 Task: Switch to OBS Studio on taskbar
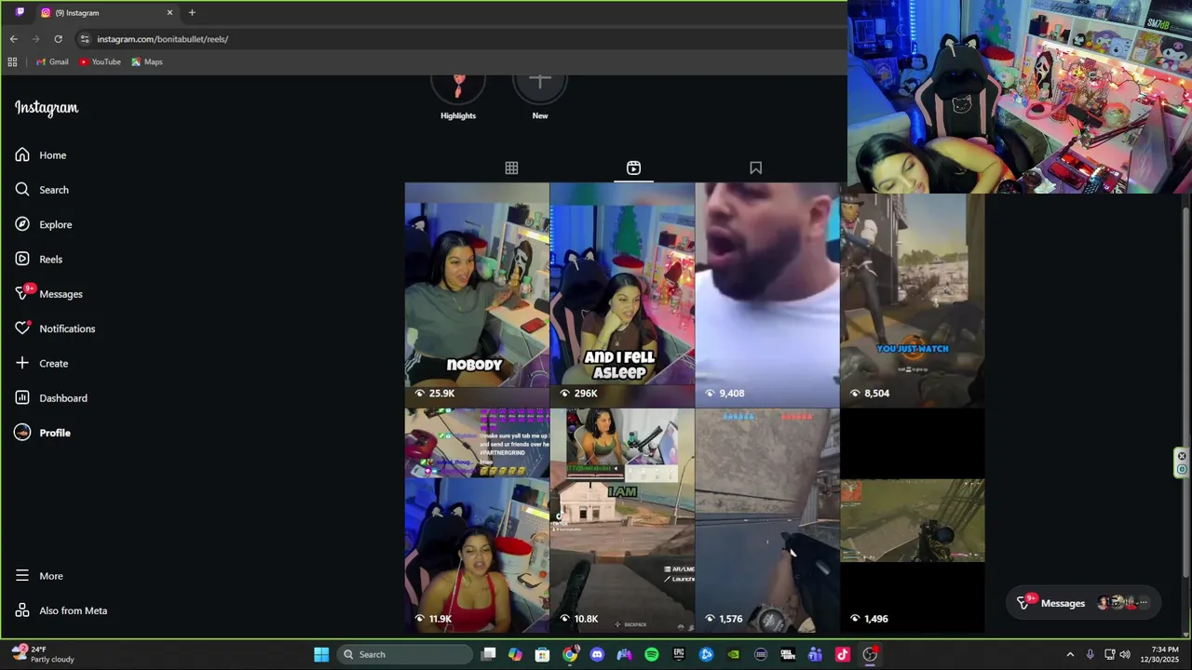(870, 654)
